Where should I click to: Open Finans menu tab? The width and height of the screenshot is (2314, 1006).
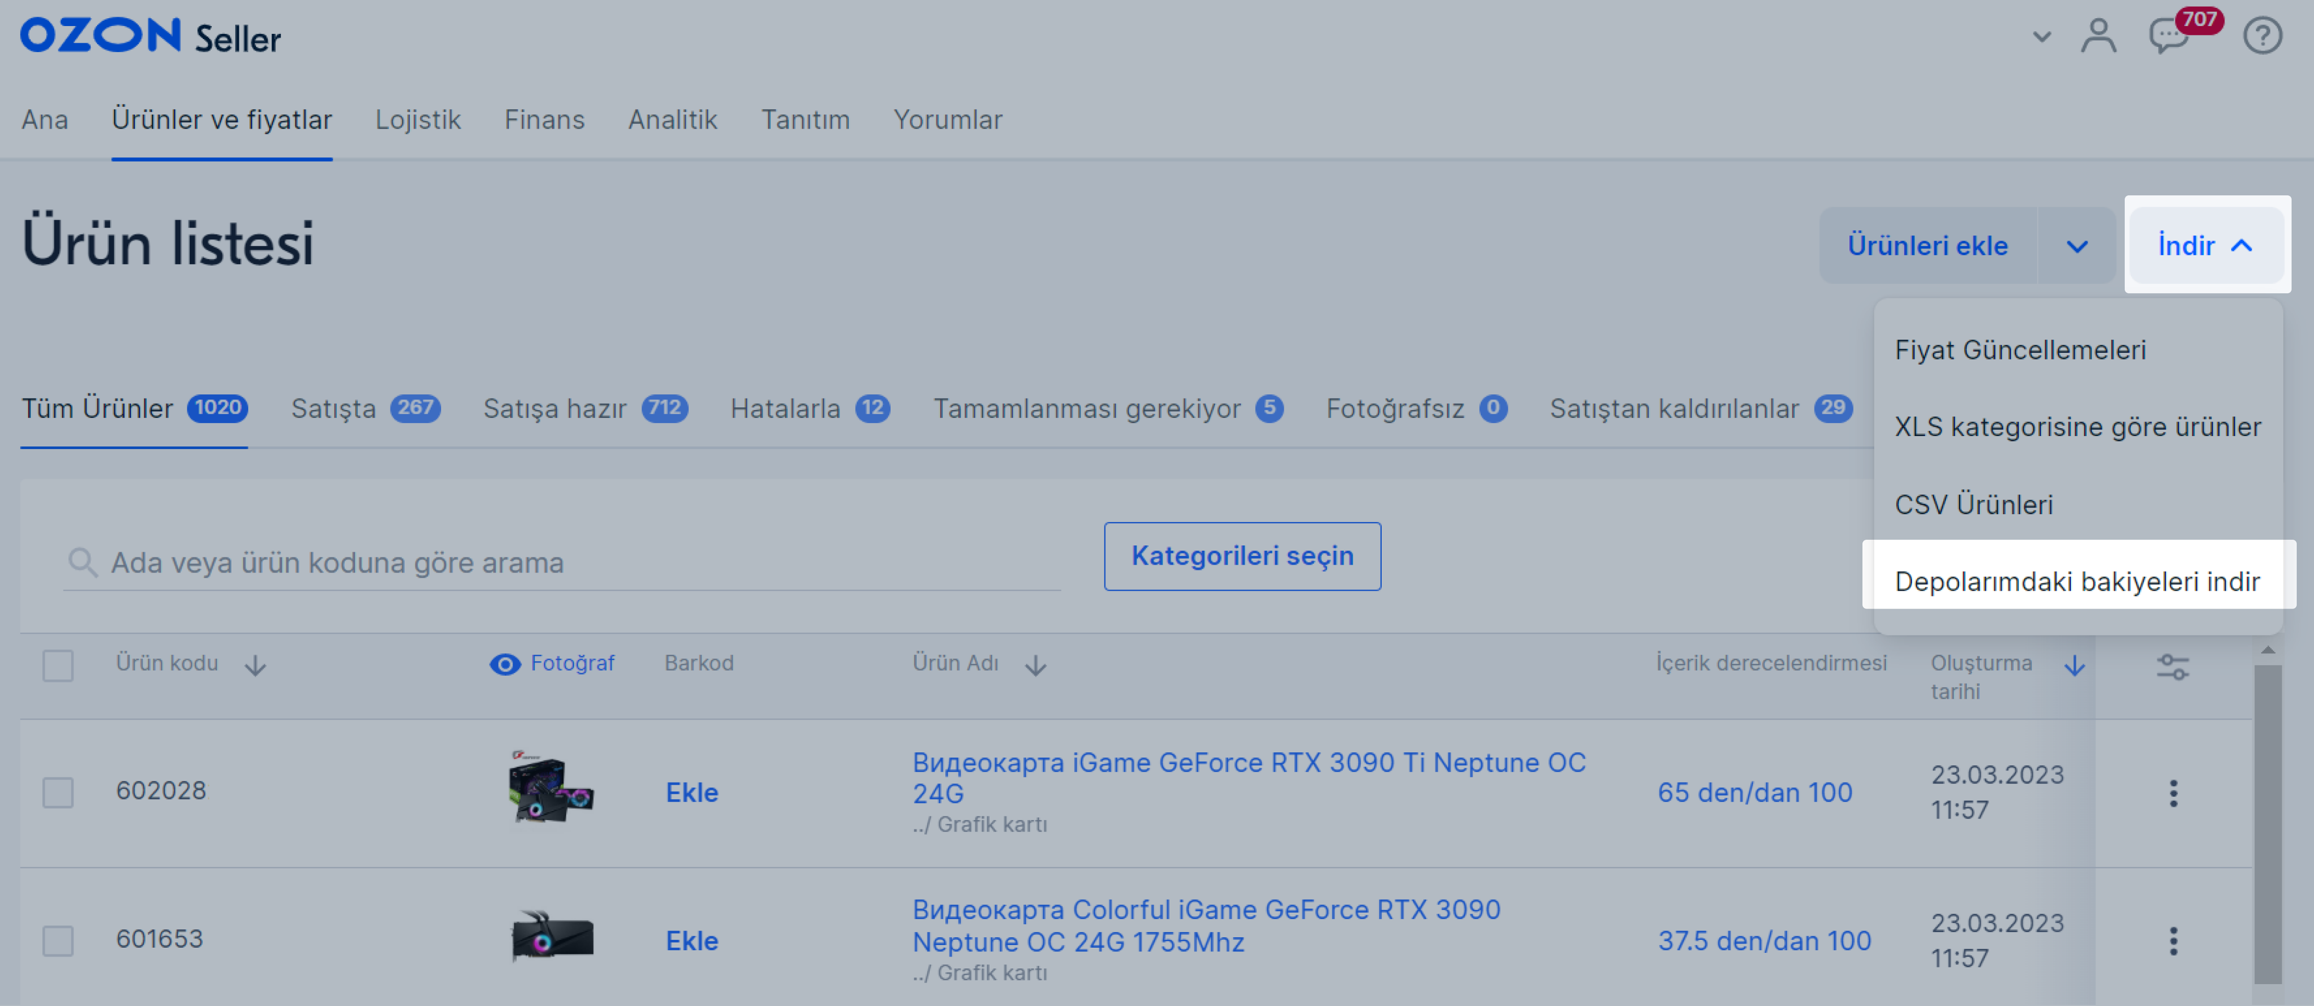coord(544,119)
